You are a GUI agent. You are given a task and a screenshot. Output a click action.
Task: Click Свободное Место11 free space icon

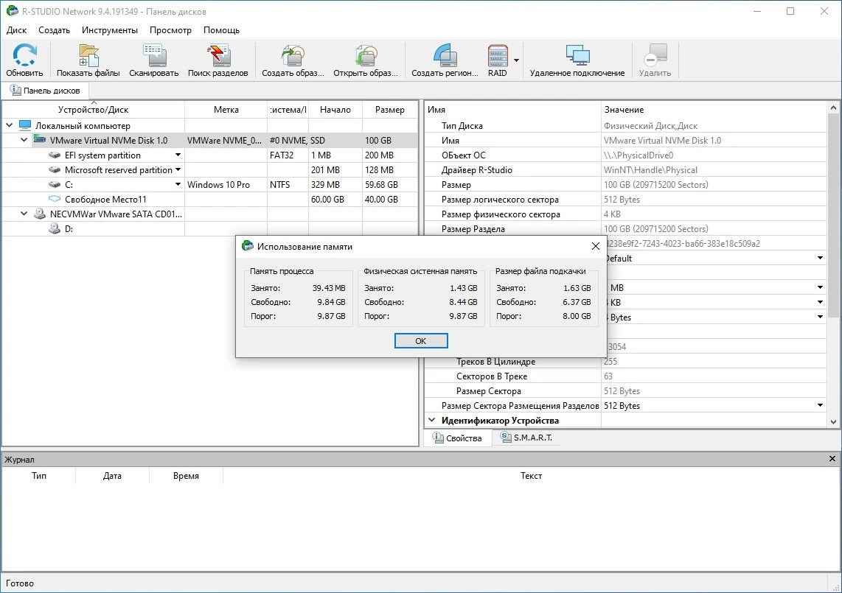point(55,199)
